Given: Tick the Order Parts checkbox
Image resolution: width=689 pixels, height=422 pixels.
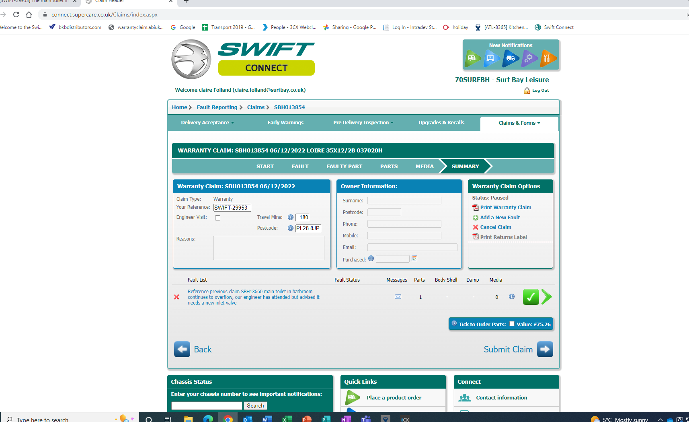Looking at the screenshot, I should tap(512, 323).
